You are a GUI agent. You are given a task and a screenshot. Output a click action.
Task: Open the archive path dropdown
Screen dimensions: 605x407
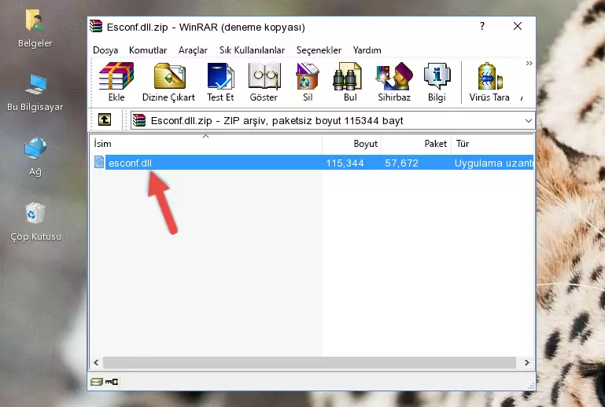(x=528, y=121)
